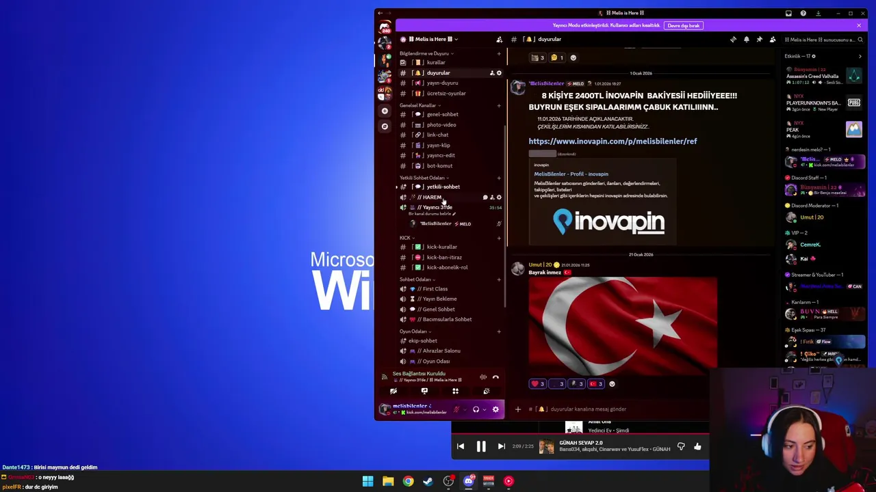Open Google Chrome from Windows taskbar
Viewport: 876px width, 492px height.
click(x=408, y=481)
